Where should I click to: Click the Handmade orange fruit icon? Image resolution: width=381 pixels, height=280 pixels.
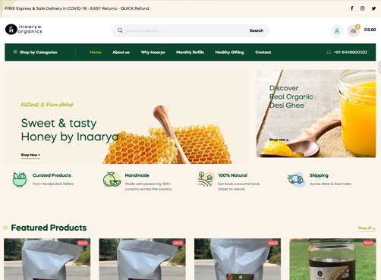coord(112,179)
